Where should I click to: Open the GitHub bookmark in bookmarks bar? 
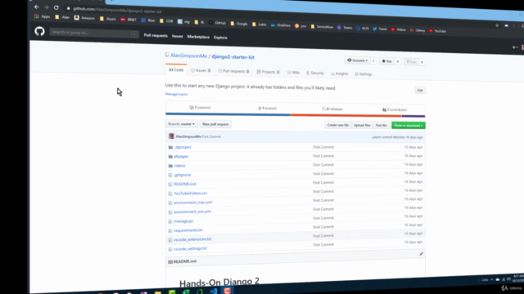pyautogui.click(x=217, y=23)
